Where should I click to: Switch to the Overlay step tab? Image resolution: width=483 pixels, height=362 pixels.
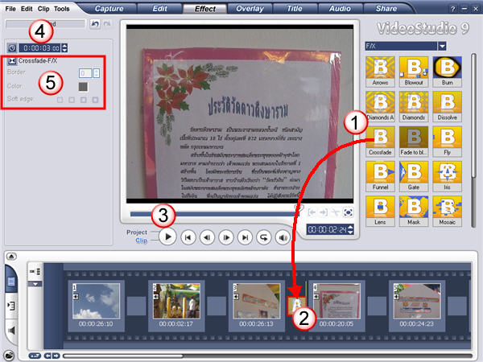(254, 9)
